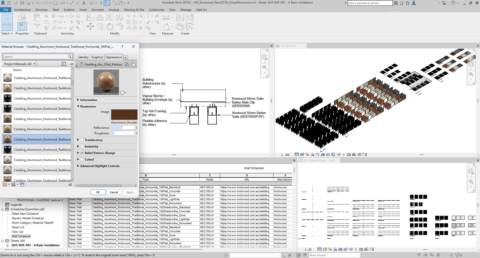The height and width of the screenshot is (258, 480).
Task: Select the Rotate tool in Modify panel
Action: (110, 26)
